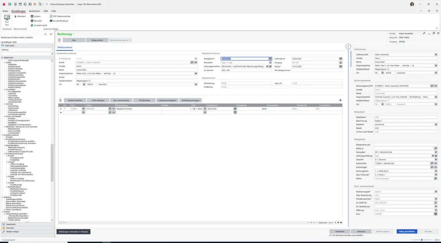The height and width of the screenshot is (243, 441).
Task: Click Verwerfen button
Action: pos(340,231)
